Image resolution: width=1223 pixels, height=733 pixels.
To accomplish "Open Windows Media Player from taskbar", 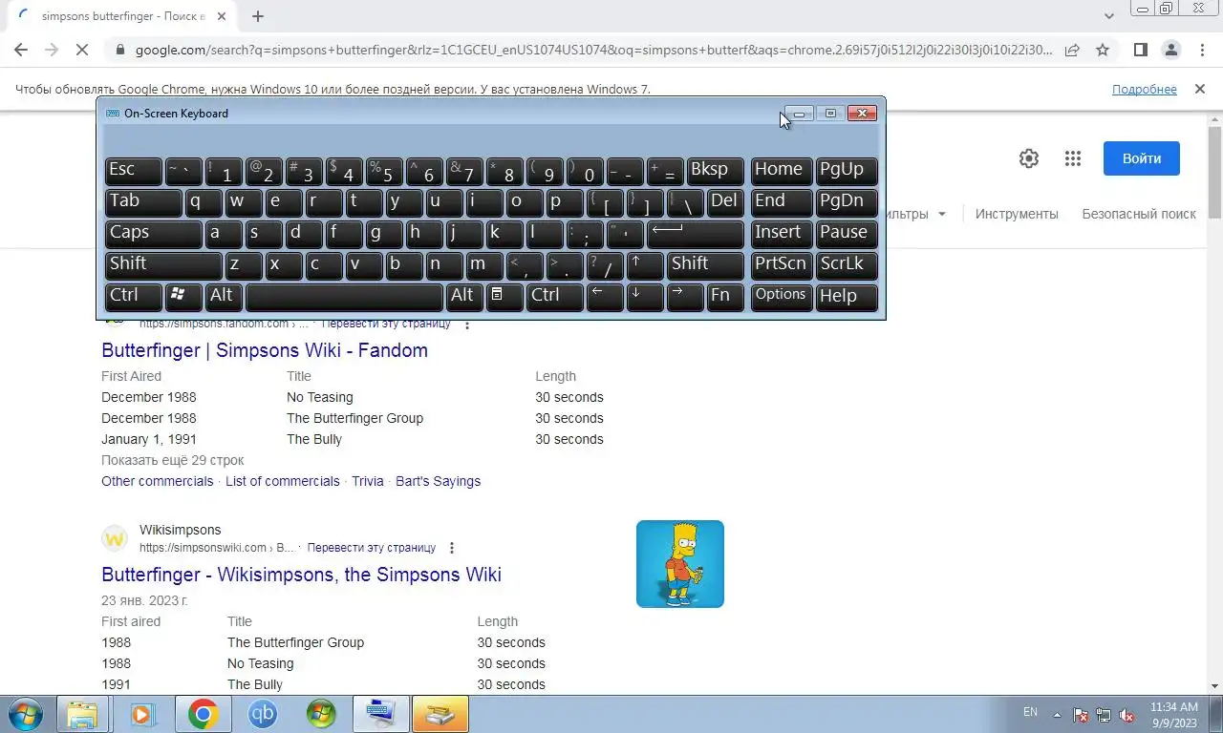I will pyautogui.click(x=143, y=714).
